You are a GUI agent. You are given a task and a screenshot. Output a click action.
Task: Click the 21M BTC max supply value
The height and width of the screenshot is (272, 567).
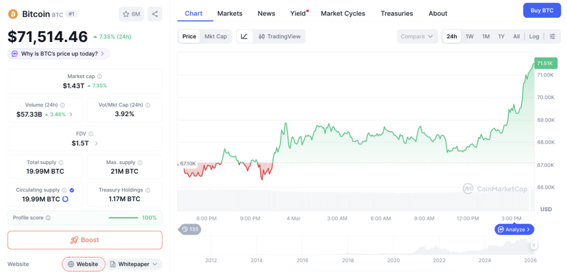[125, 171]
